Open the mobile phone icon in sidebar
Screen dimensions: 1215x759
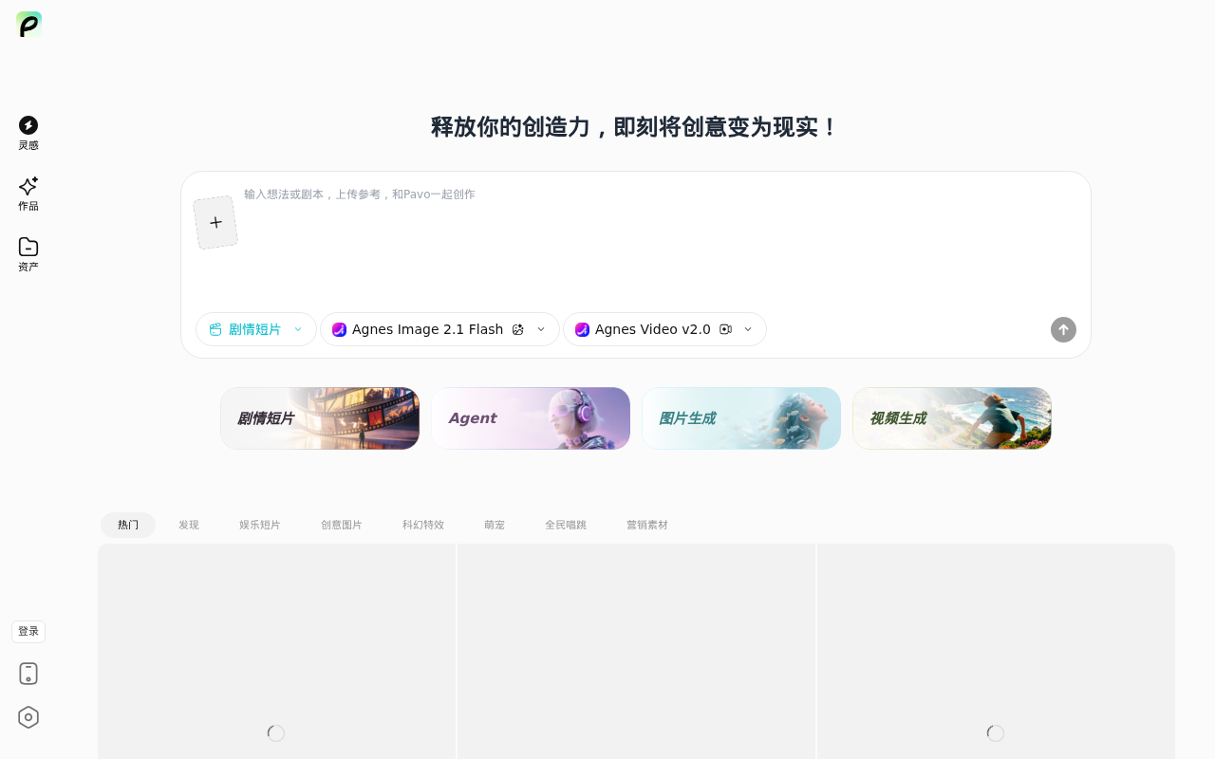click(x=28, y=674)
